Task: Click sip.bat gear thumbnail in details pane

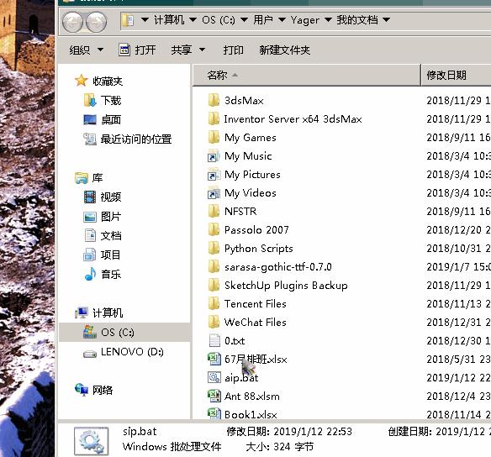Action: tap(91, 441)
